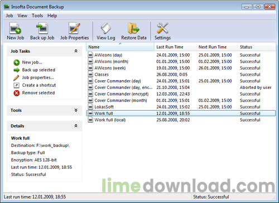Click the Back up Job toolbar icon

coord(42,28)
